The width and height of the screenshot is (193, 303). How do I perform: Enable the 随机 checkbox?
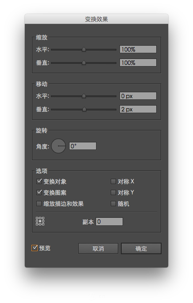click(113, 204)
